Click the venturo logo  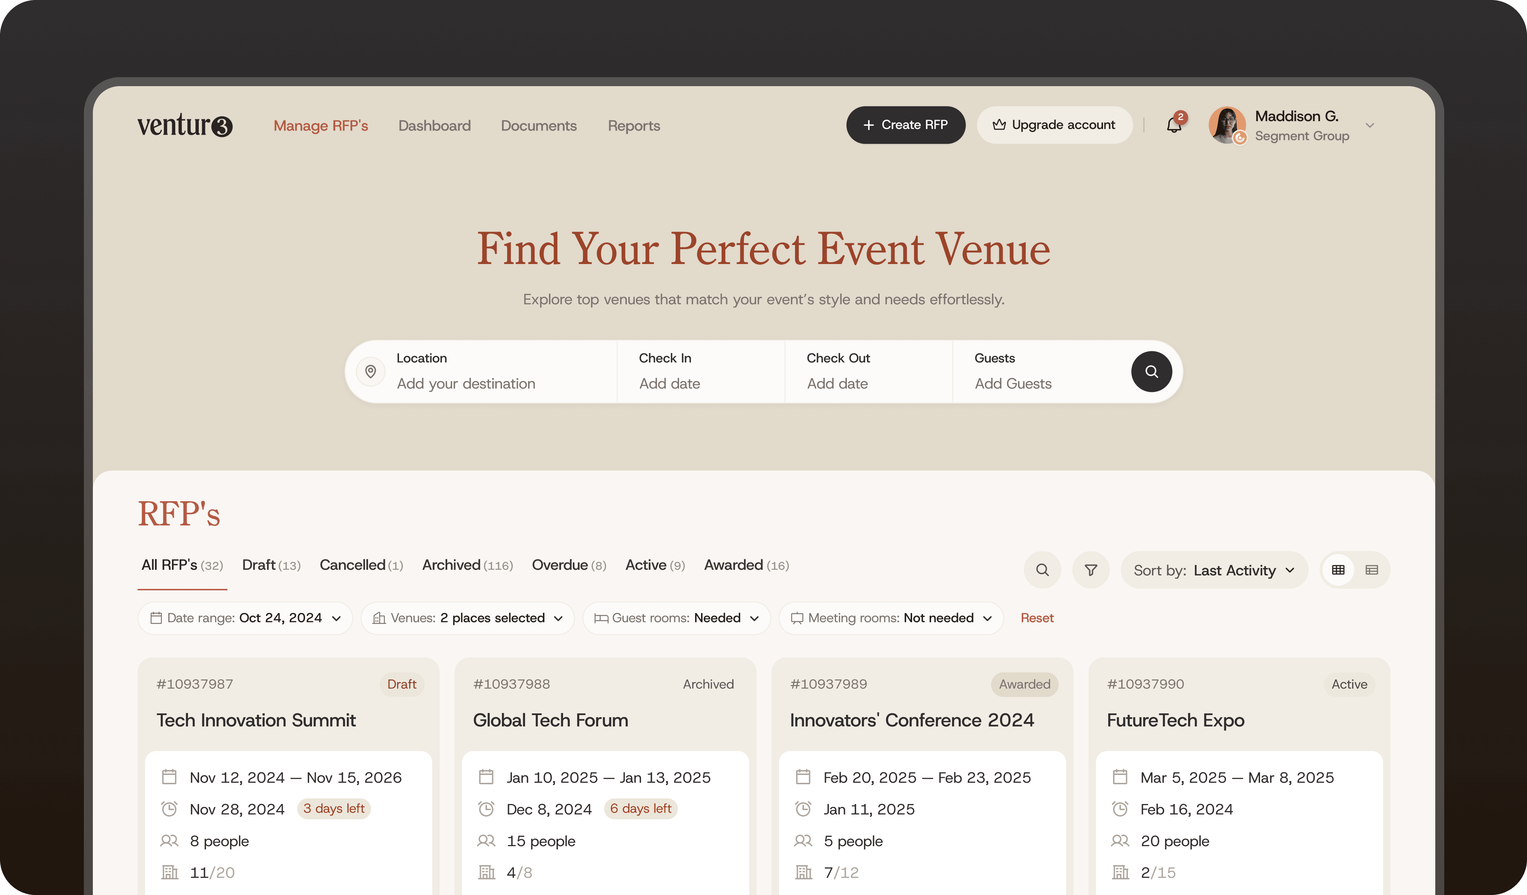click(x=184, y=125)
